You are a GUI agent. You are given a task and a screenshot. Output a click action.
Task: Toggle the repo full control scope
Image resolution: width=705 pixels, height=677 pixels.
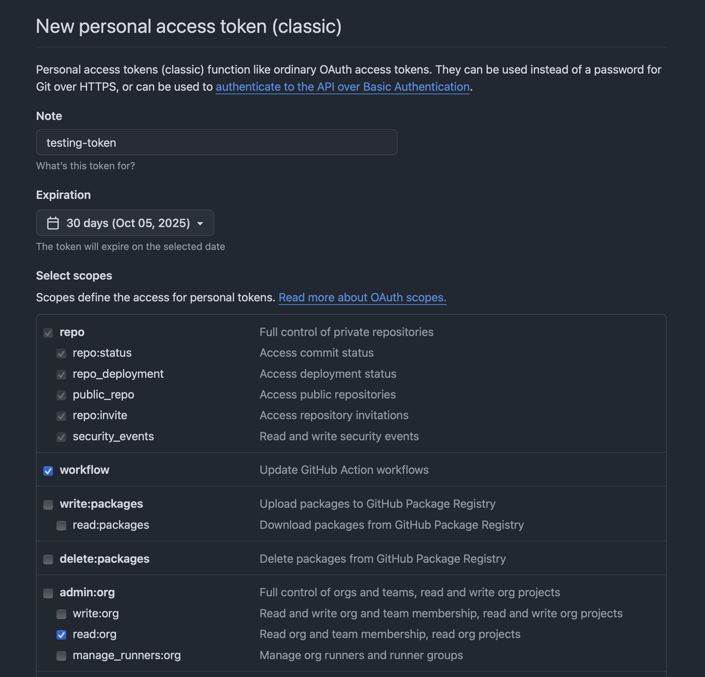pos(48,333)
